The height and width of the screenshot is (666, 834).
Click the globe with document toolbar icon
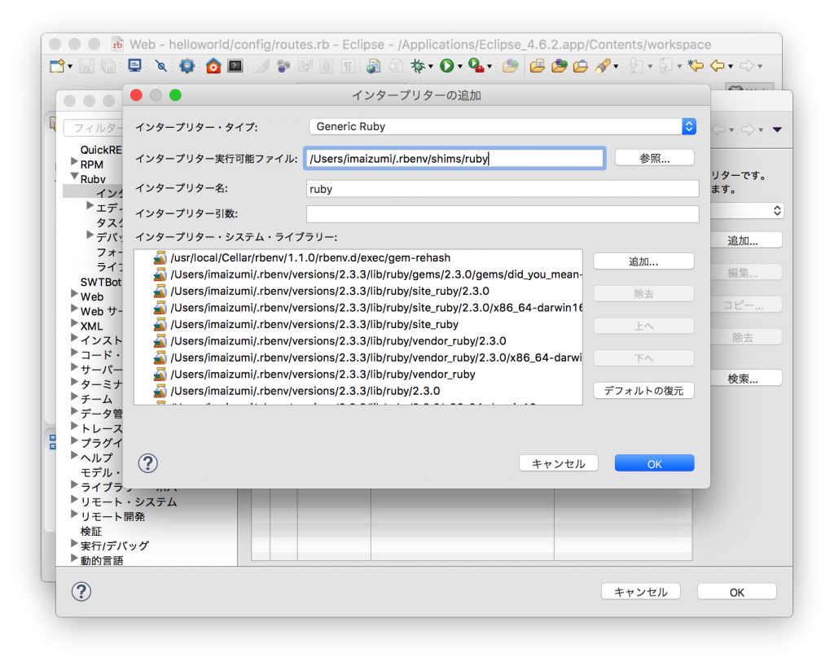pyautogui.click(x=373, y=66)
